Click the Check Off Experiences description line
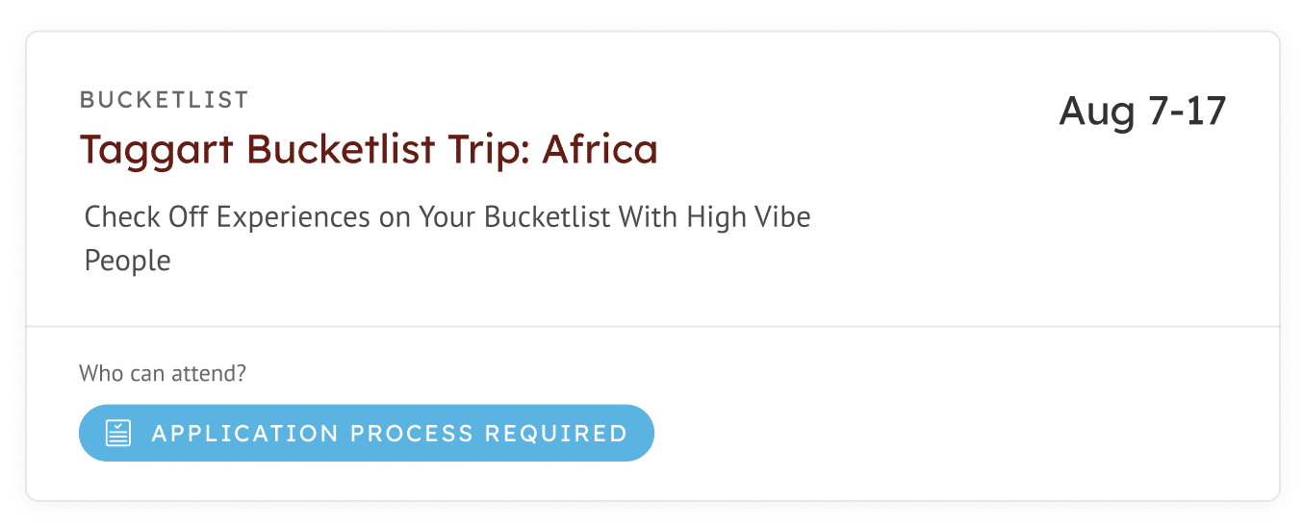The width and height of the screenshot is (1303, 525). (447, 216)
